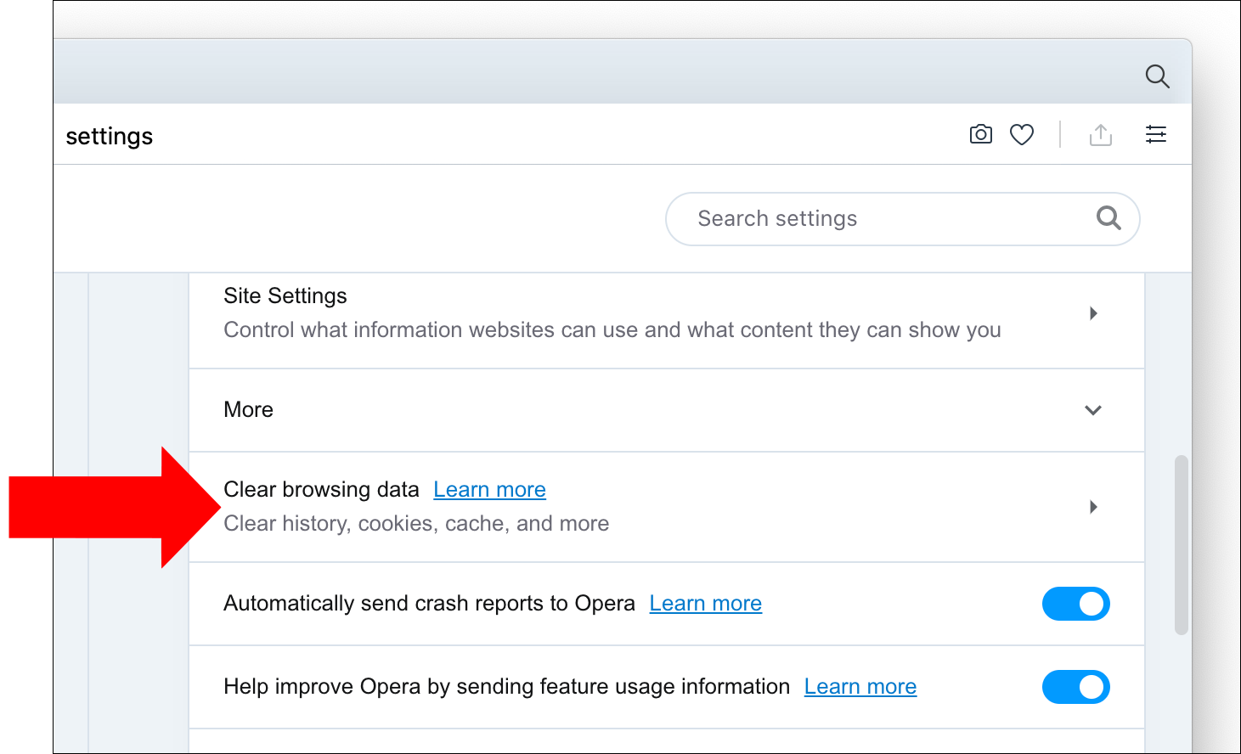Take a snapshot with the camera icon
This screenshot has width=1241, height=754.
[x=980, y=134]
